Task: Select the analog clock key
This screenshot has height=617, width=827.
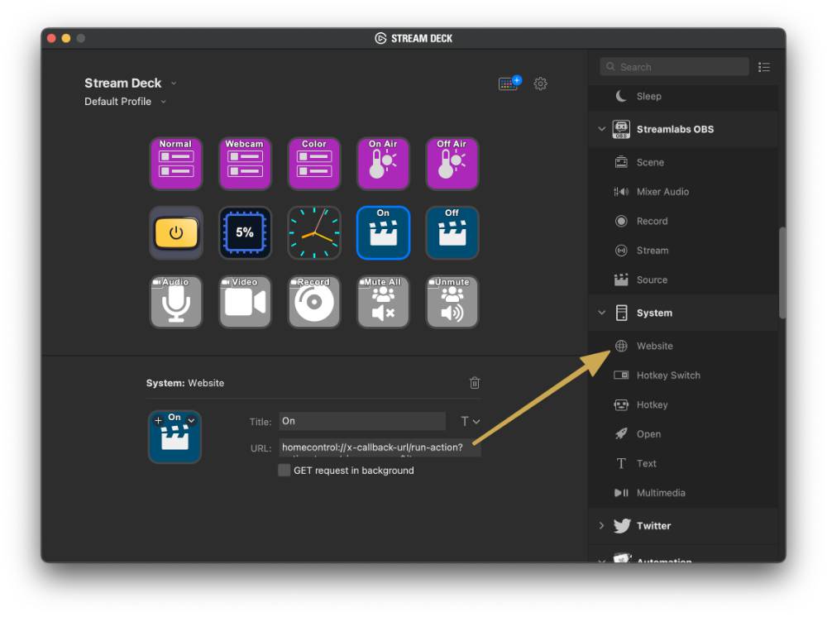Action: pyautogui.click(x=313, y=232)
